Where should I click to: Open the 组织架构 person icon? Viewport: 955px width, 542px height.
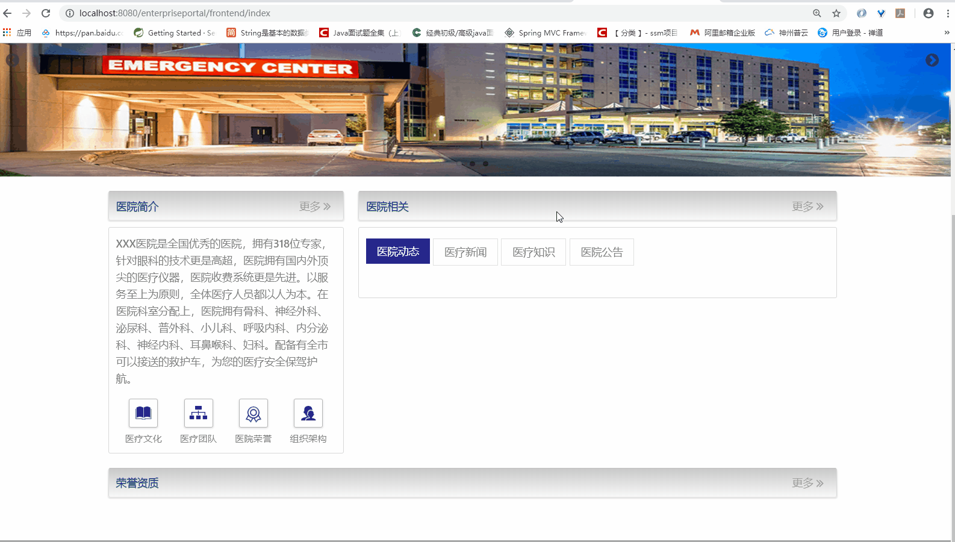308,413
